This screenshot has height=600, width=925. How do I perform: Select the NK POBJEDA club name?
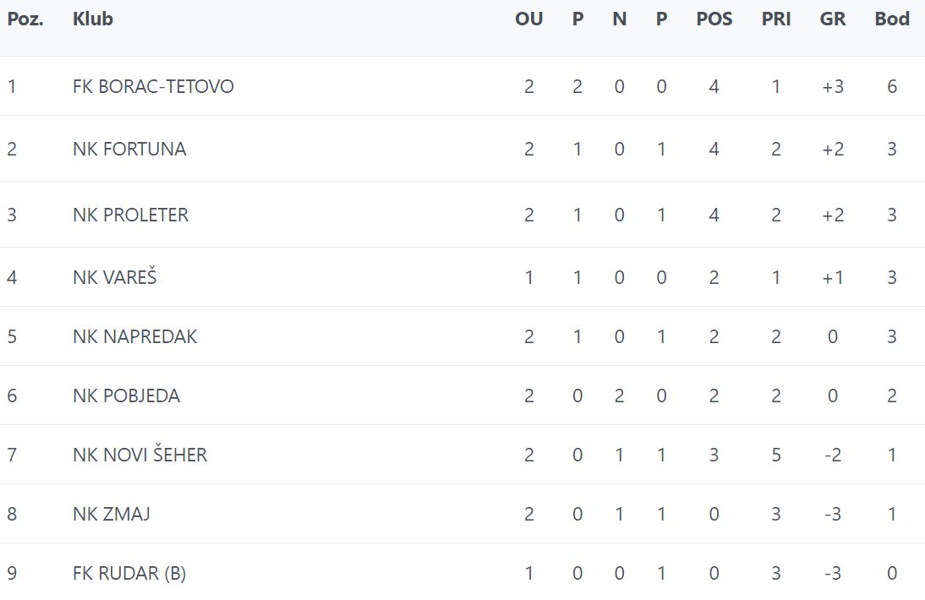pyautogui.click(x=126, y=395)
